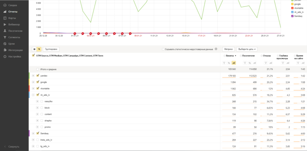Image resolution: width=307 pixels, height=151 pixels.
Task: Click the Интеграции puzzle icon
Action: pos(5,50)
